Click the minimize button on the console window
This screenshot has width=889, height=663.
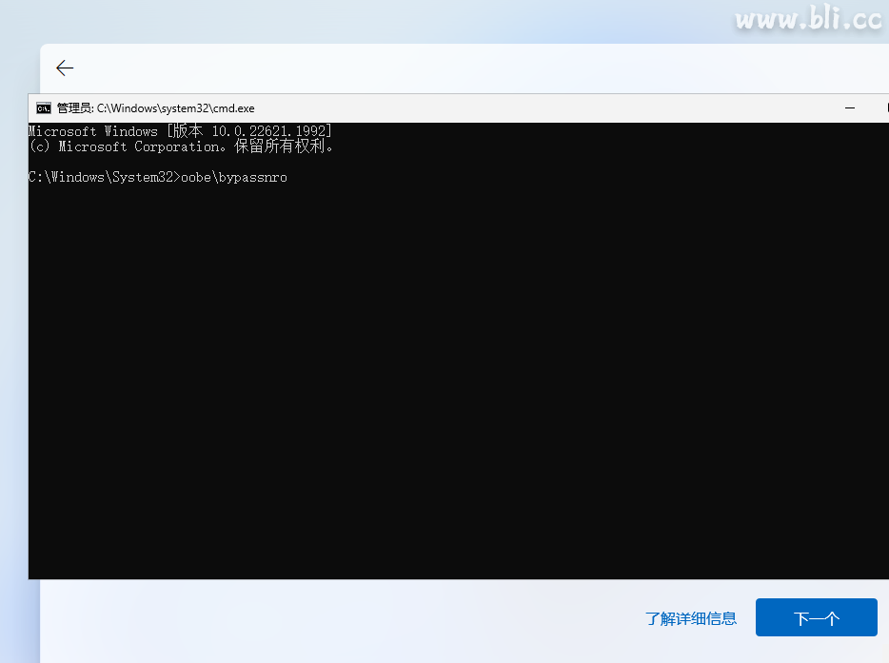tap(849, 107)
